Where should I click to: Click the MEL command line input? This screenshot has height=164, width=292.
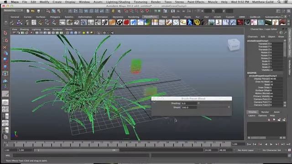pos(81,155)
